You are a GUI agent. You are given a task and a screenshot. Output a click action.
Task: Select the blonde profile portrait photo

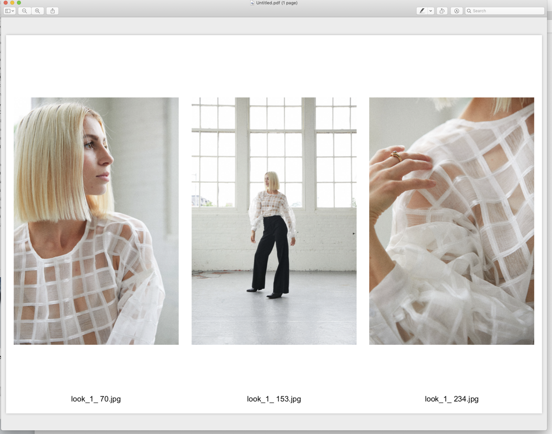(x=96, y=221)
